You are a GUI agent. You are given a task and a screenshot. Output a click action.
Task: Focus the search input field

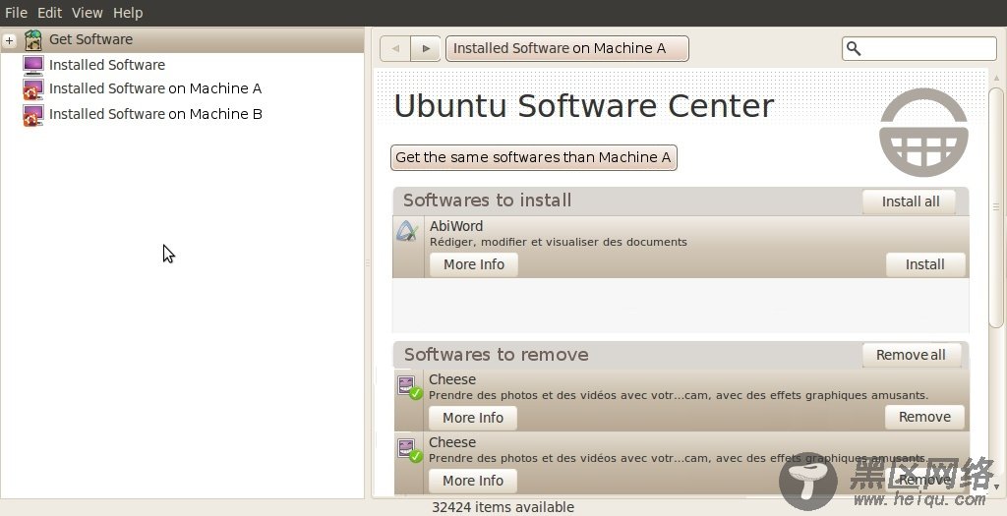tap(919, 49)
